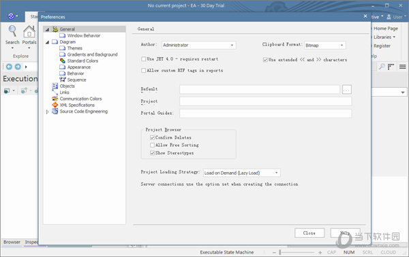
Task: Go forward with the blue right arrow
Action: coord(18,67)
